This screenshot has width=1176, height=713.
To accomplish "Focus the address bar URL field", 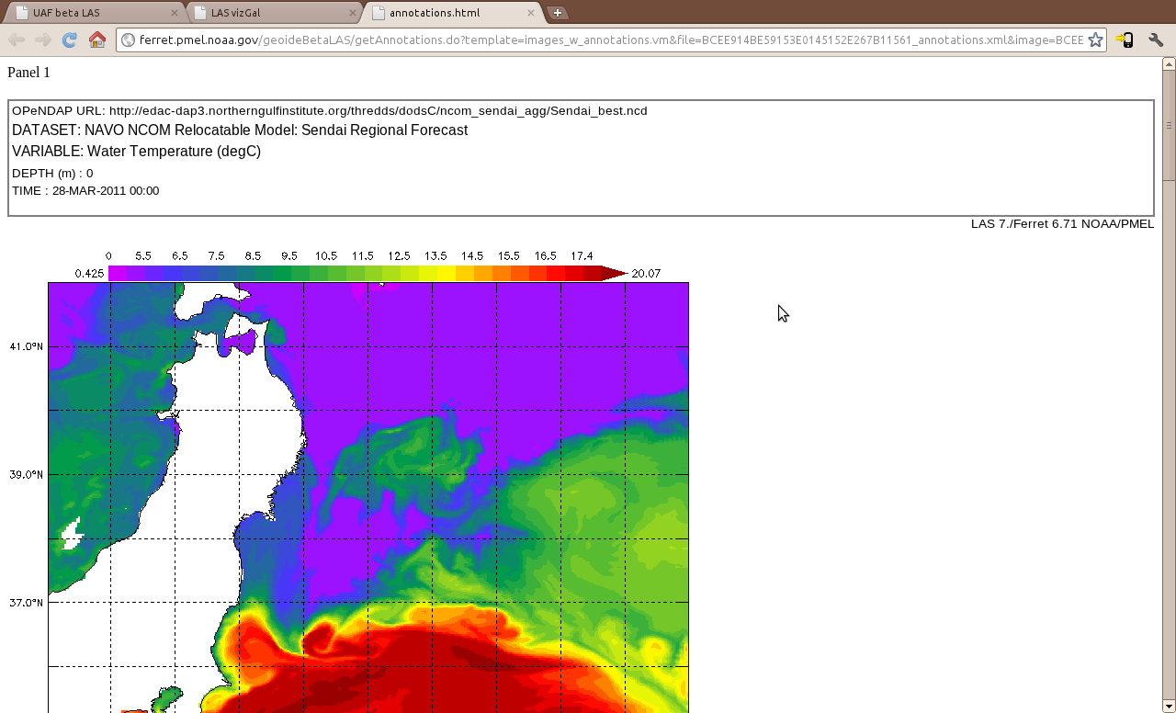I will (x=611, y=40).
